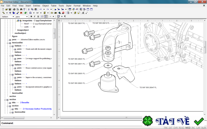Click the Save icon in the toolbar
The image size is (207, 129).
(10, 9)
